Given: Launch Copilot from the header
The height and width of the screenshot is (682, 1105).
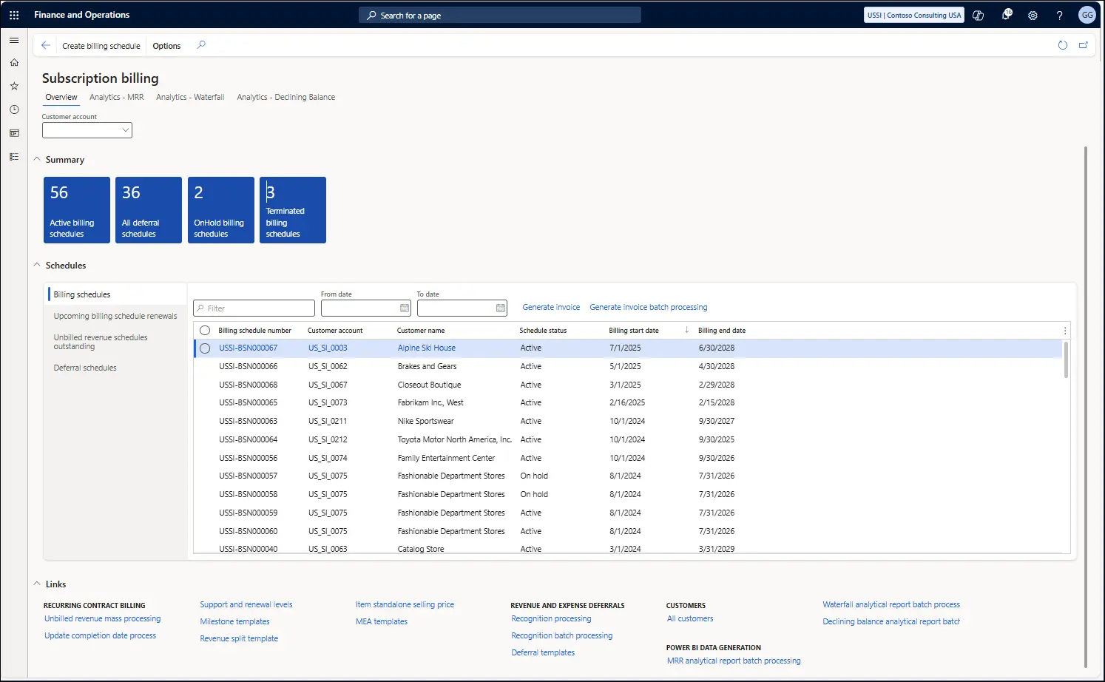Looking at the screenshot, I should (x=978, y=15).
